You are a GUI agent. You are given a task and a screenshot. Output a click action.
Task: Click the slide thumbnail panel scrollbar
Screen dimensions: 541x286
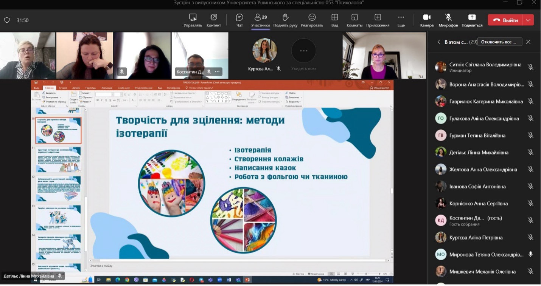86,224
